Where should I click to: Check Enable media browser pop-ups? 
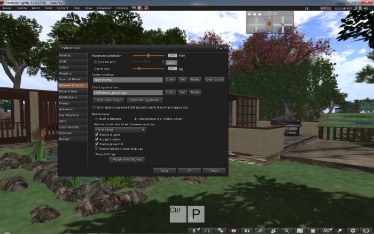point(97,148)
